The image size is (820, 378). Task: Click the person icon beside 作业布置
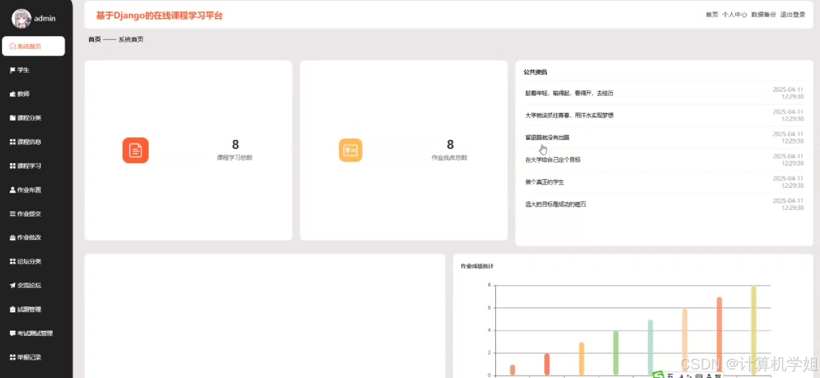click(x=13, y=190)
